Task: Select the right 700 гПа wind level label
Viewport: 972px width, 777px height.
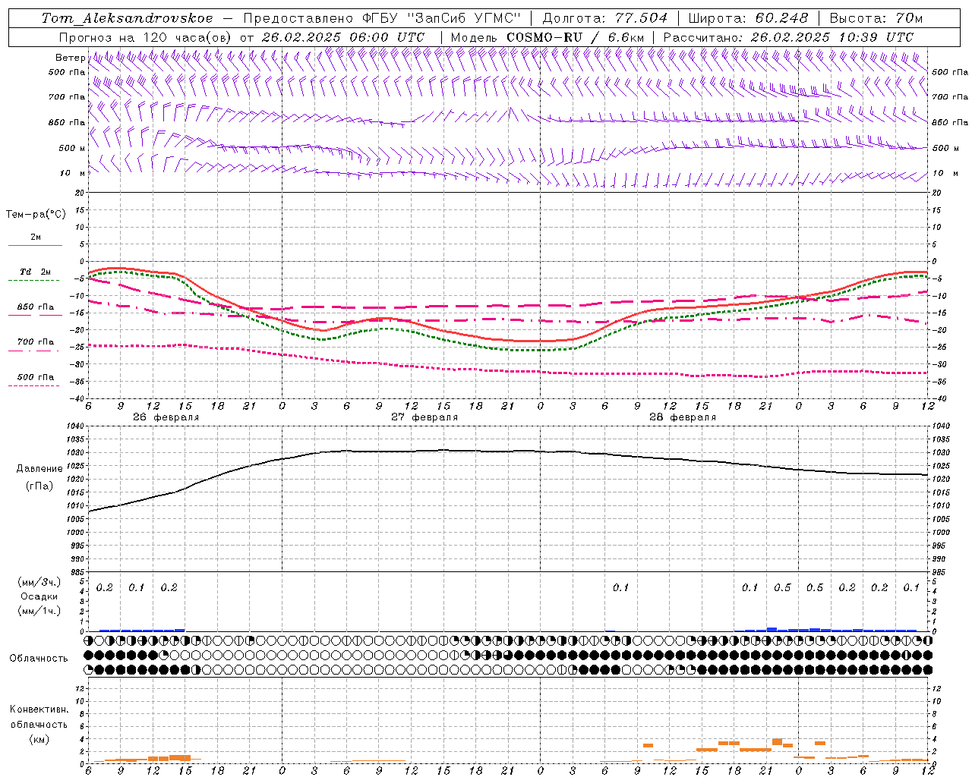Action: tap(950, 97)
